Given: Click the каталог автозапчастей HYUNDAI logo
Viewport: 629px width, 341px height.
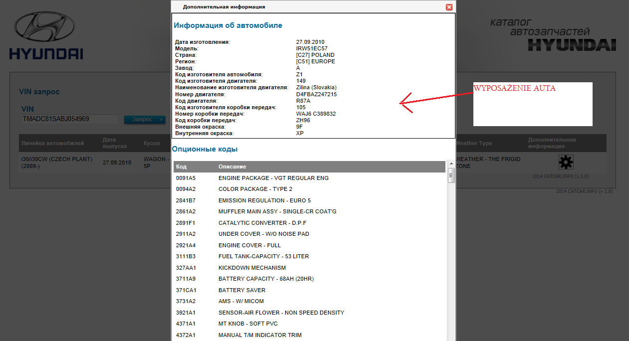Looking at the screenshot, I should tap(553, 34).
